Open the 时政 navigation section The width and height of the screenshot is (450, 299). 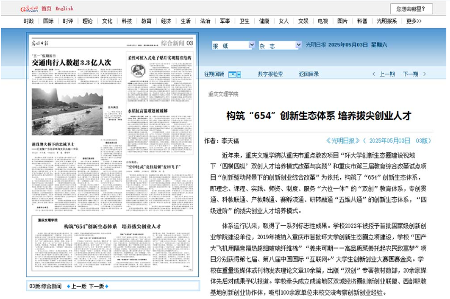29,21
